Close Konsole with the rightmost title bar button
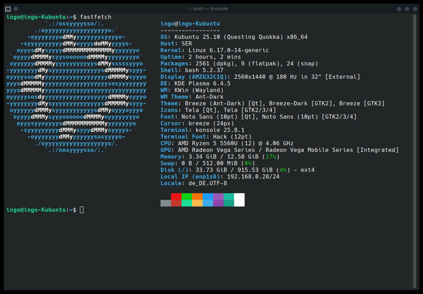This screenshot has height=294, width=423. (x=415, y=9)
